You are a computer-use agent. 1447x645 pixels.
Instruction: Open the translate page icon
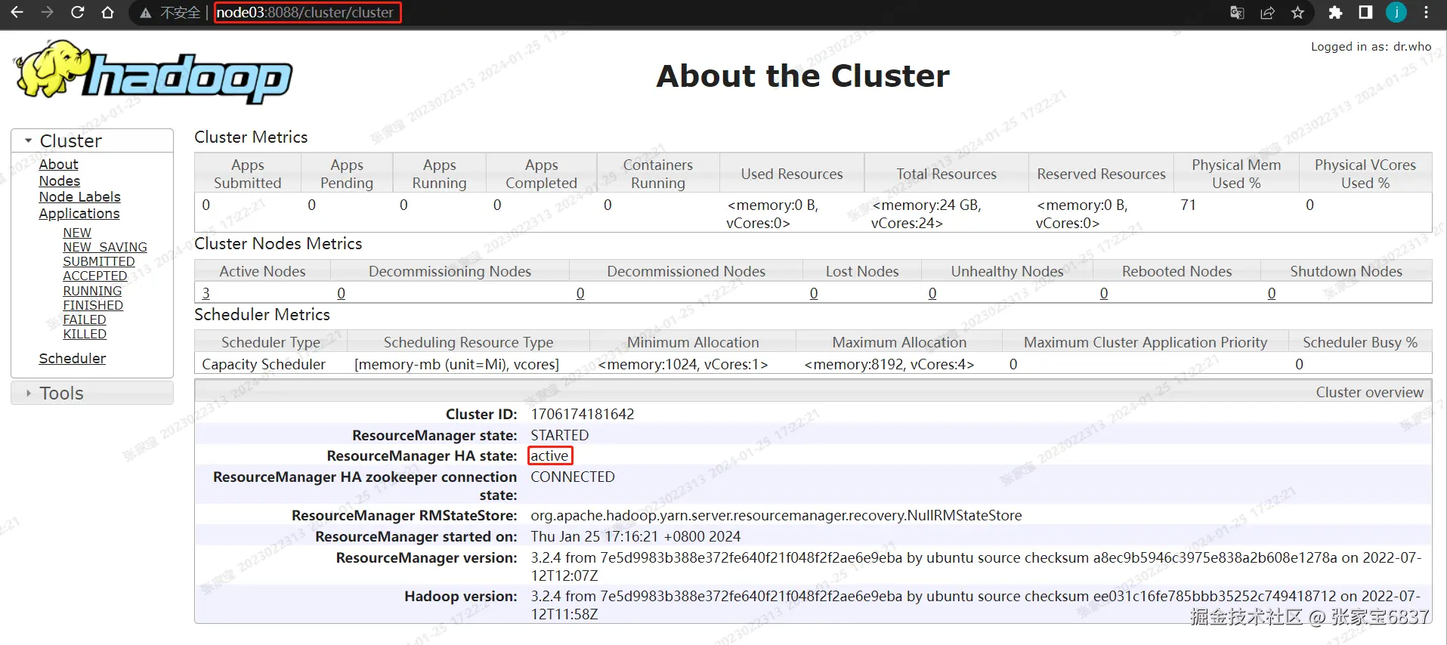point(1237,12)
